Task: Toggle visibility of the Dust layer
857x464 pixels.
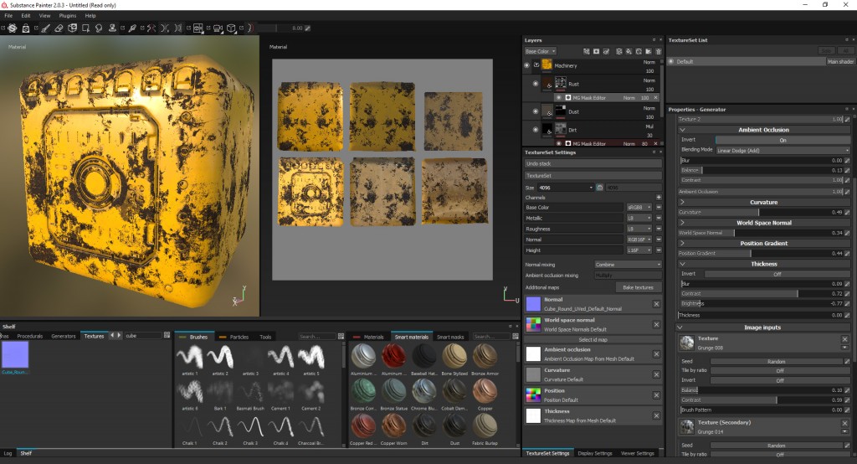Action: [536, 111]
